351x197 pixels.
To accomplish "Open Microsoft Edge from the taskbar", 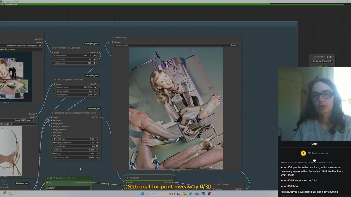I will 191,194.
